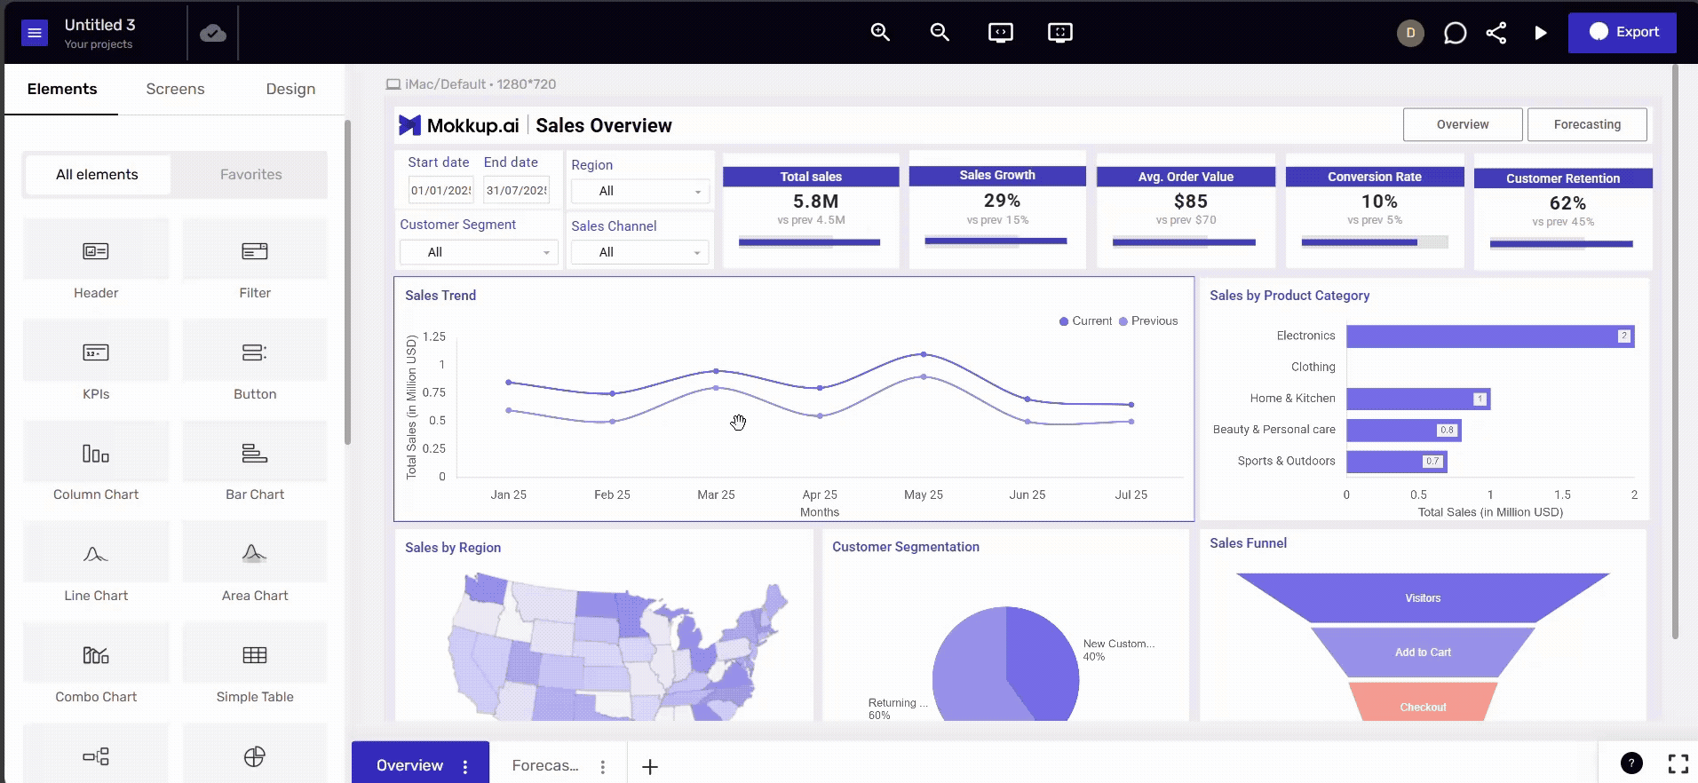The width and height of the screenshot is (1698, 783).
Task: Open the user avatar D
Action: (x=1410, y=33)
